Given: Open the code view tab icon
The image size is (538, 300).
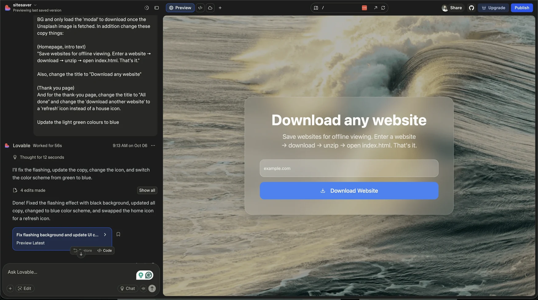Looking at the screenshot, I should [x=200, y=8].
